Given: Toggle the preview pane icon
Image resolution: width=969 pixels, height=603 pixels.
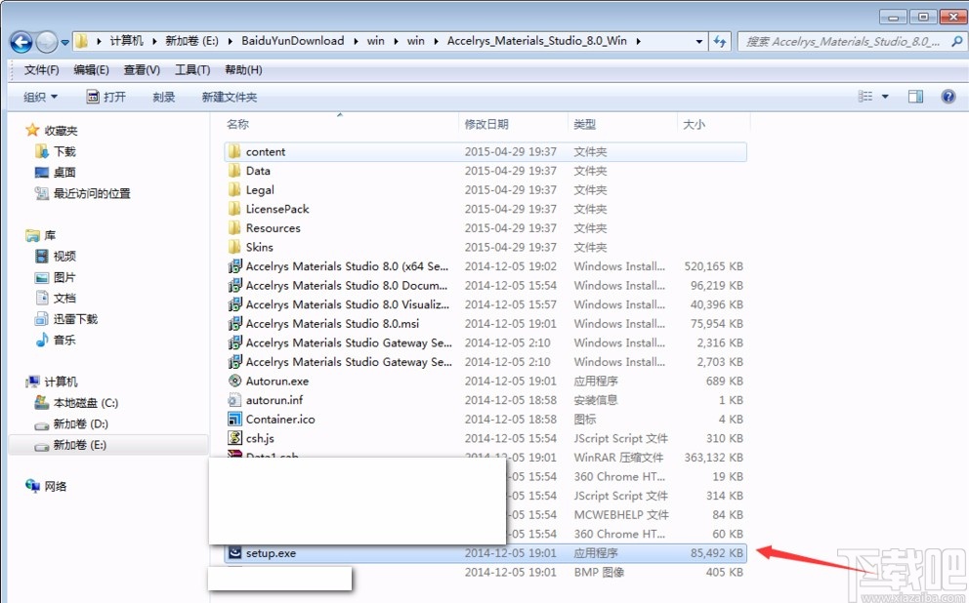Looking at the screenshot, I should coord(916,97).
